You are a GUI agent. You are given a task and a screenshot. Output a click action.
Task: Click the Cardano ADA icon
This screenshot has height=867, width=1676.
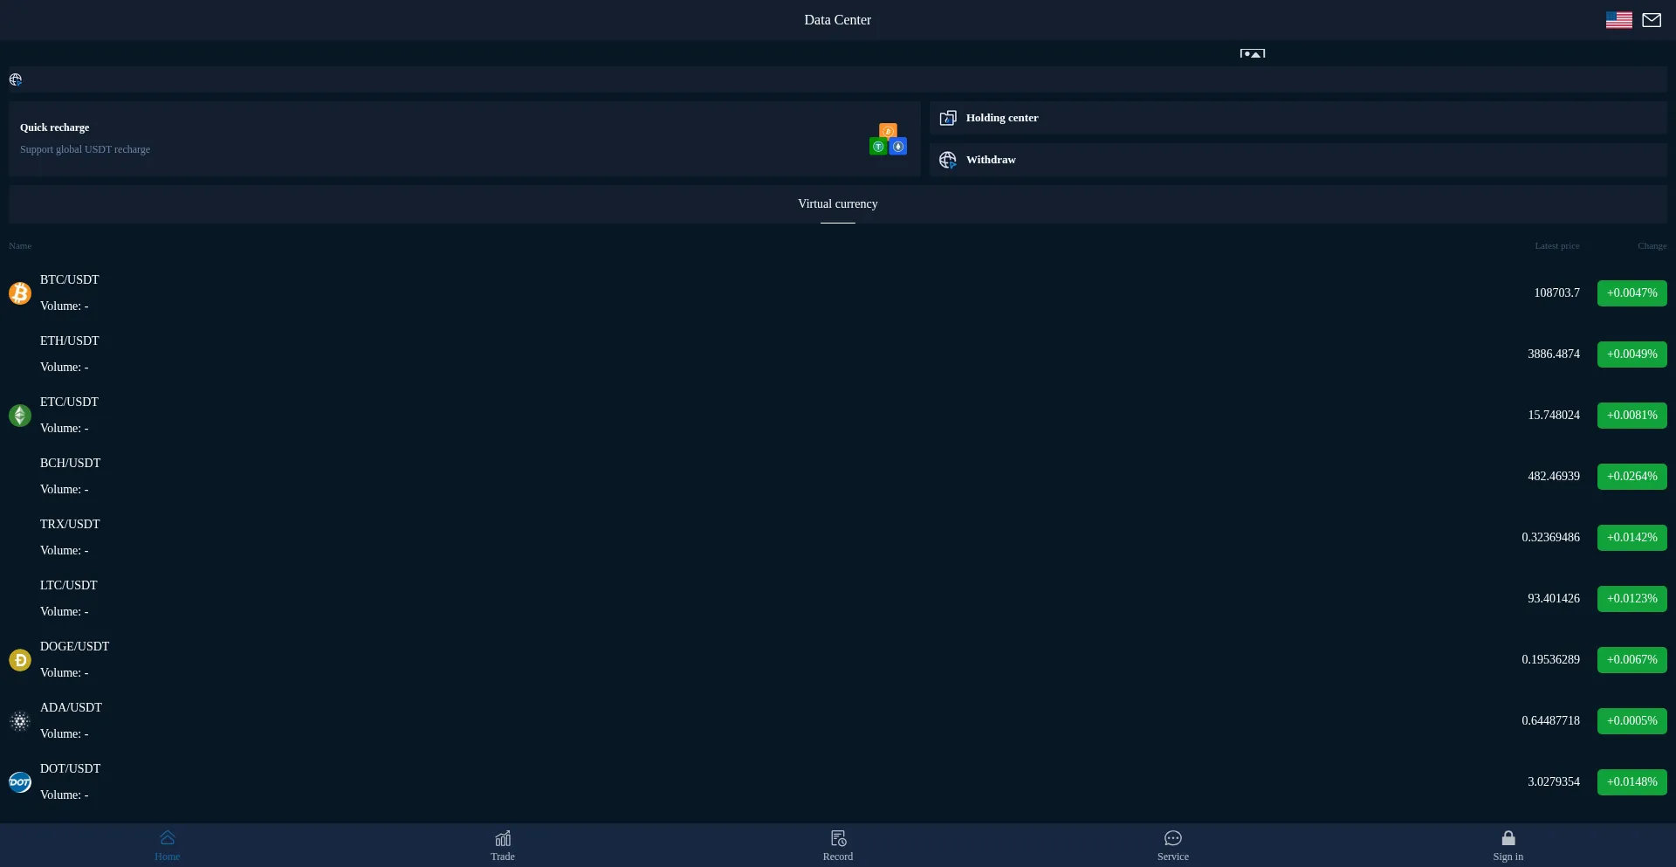(x=20, y=721)
